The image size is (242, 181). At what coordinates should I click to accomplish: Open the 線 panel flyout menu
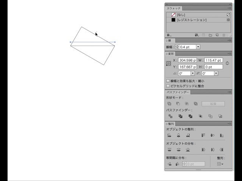229,40
